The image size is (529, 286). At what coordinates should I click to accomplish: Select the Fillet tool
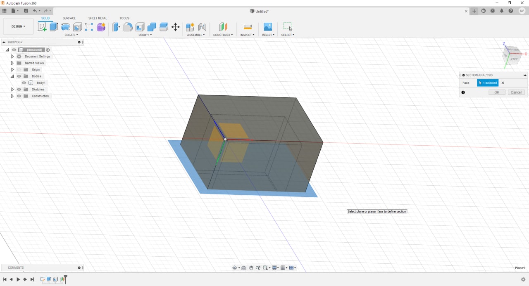click(128, 27)
